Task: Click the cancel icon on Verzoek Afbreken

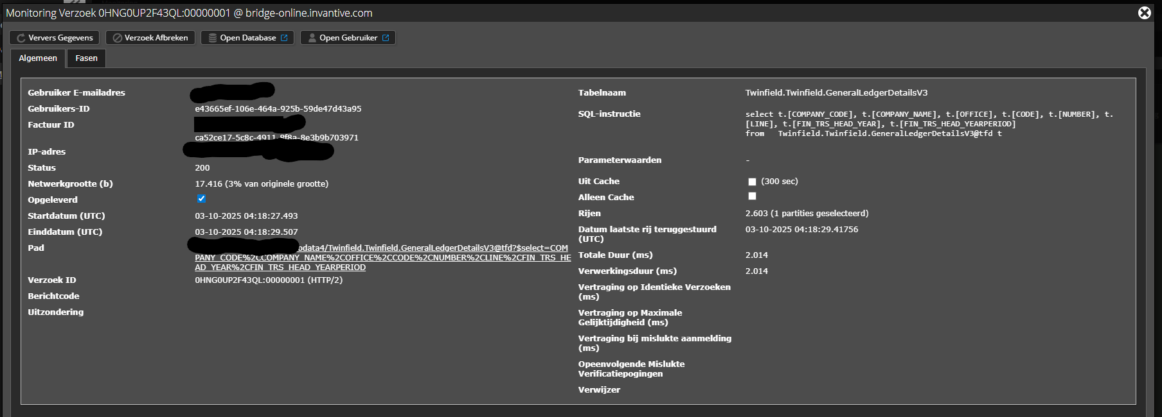Action: (x=118, y=38)
